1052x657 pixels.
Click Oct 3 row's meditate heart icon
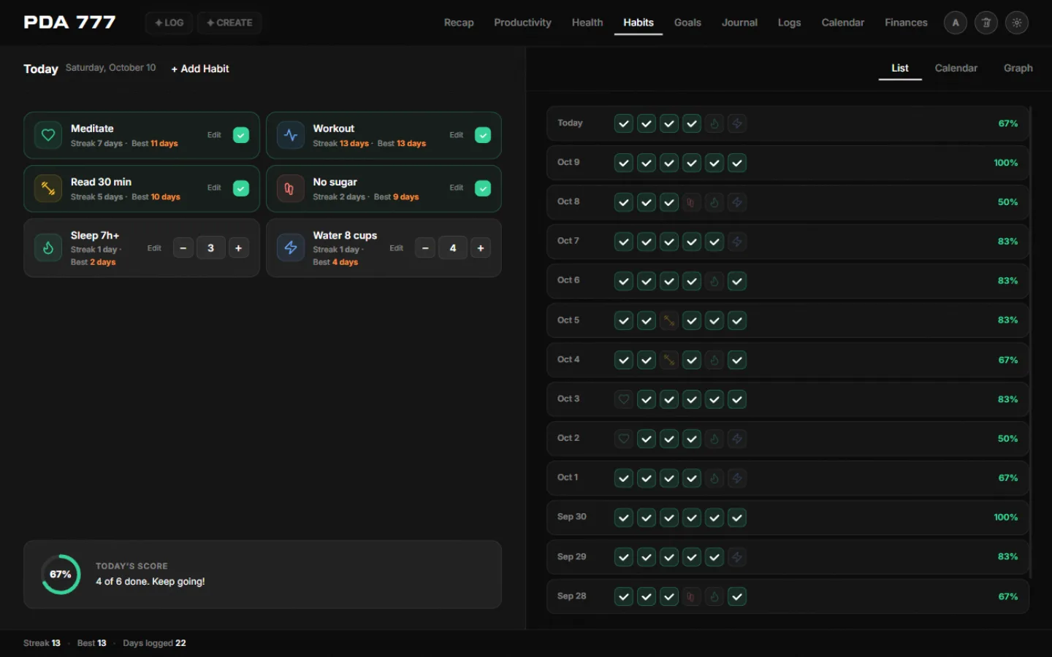[624, 399]
